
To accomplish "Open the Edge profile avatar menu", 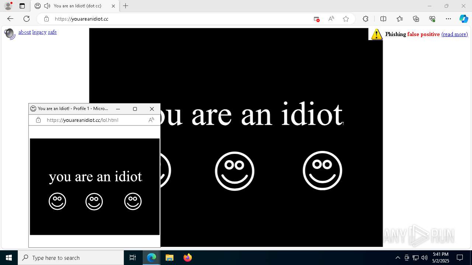I will [8, 6].
